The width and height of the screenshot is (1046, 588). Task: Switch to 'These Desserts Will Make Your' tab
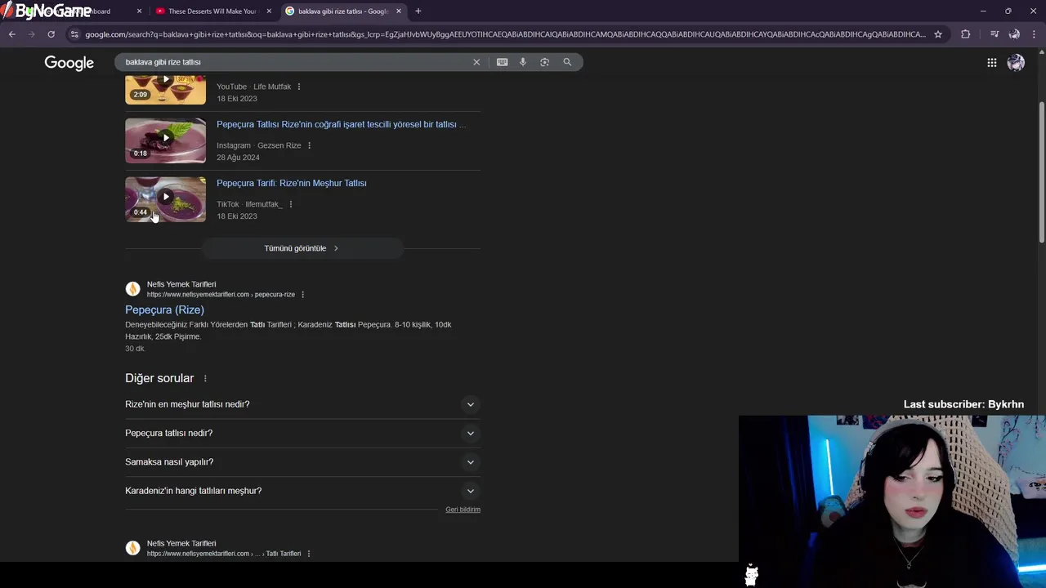pyautogui.click(x=212, y=11)
